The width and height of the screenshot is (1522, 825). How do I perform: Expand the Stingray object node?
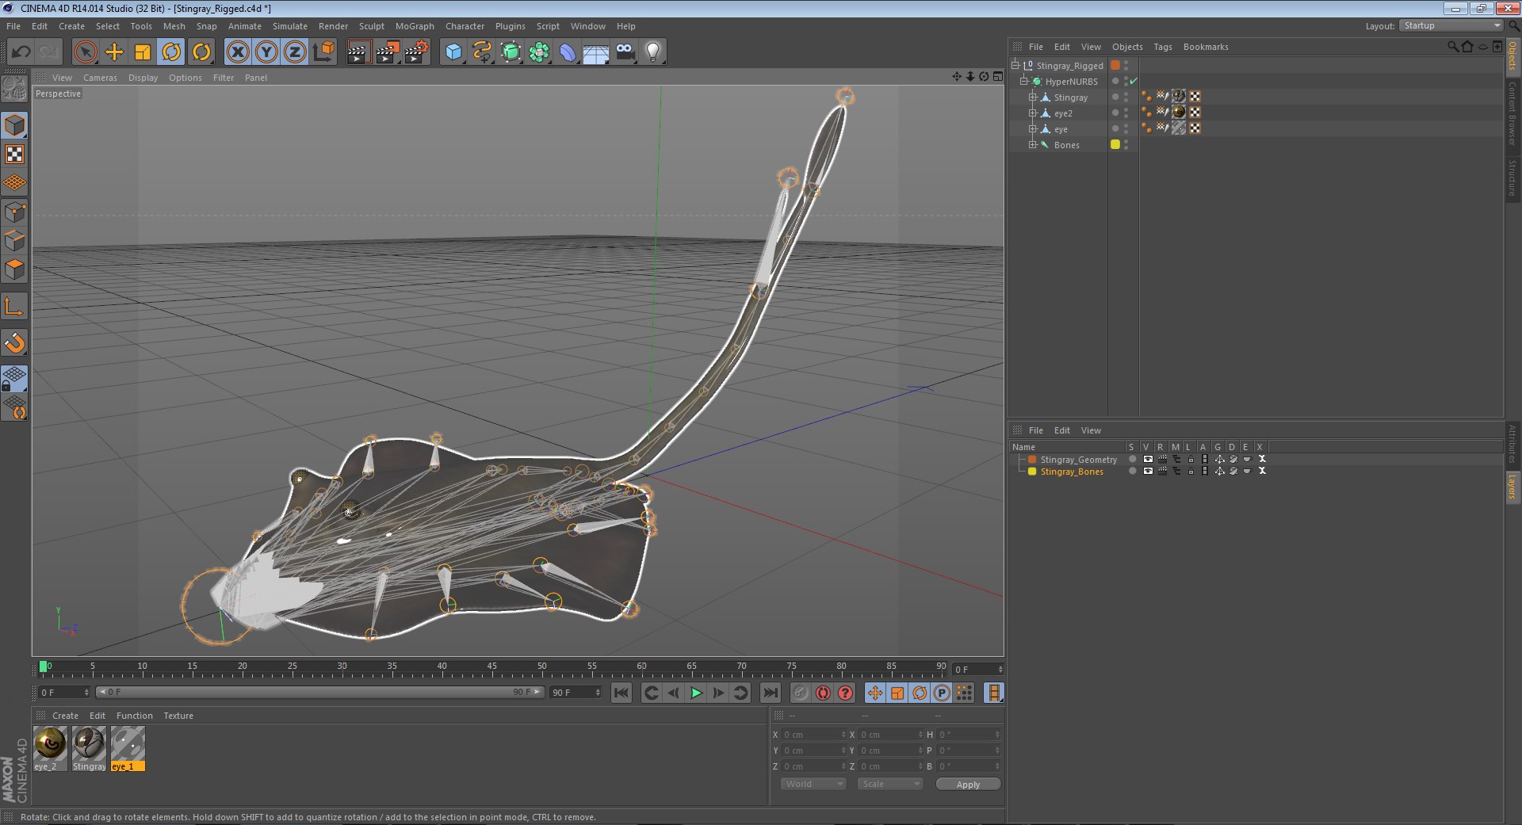click(1032, 97)
